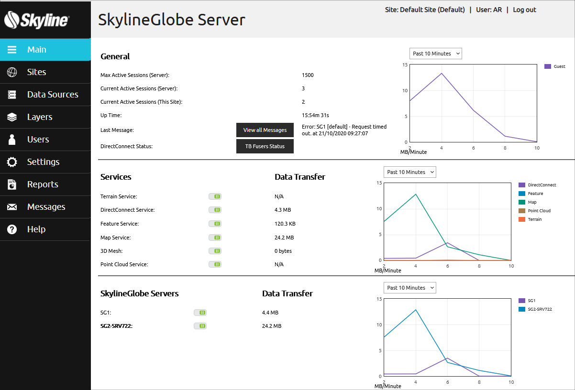The image size is (575, 390).
Task: Select the Settings menu item
Action: point(45,162)
